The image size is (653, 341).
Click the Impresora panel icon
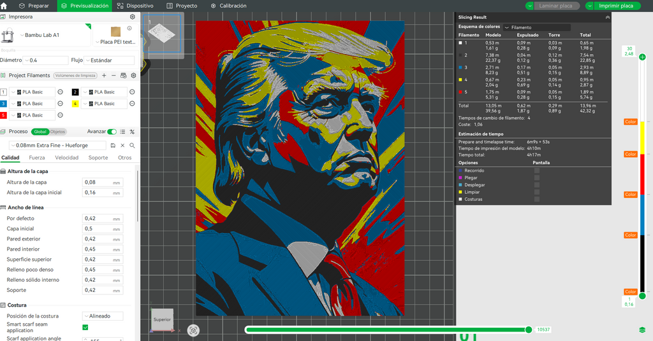(3, 17)
